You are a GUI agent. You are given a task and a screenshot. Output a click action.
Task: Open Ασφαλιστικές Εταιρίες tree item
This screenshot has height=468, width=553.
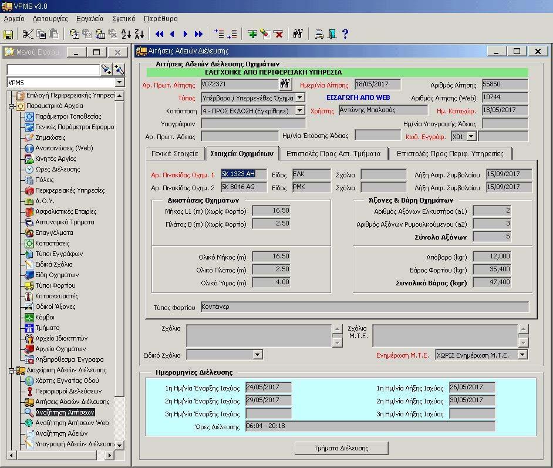tap(66, 211)
